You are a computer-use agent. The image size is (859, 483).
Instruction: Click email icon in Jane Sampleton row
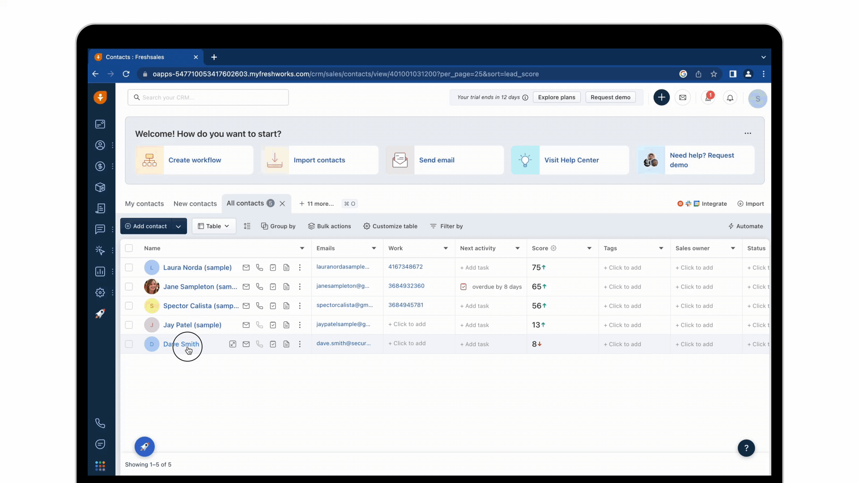click(x=246, y=287)
